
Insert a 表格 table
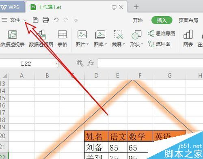63,39
